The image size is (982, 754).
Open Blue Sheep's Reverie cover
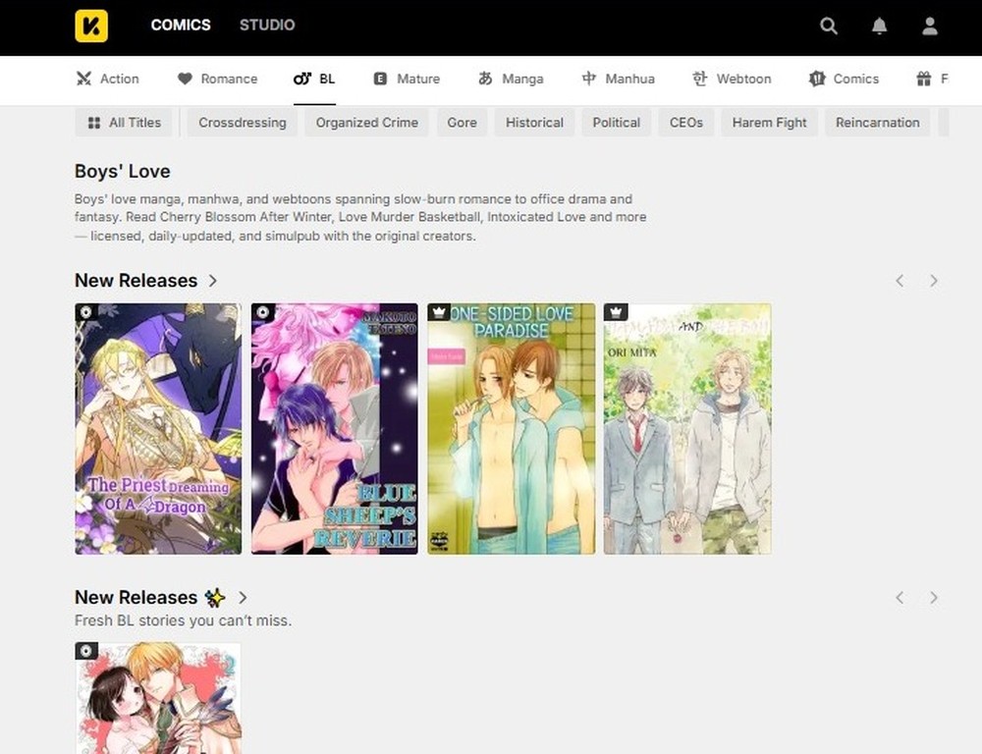pyautogui.click(x=335, y=429)
